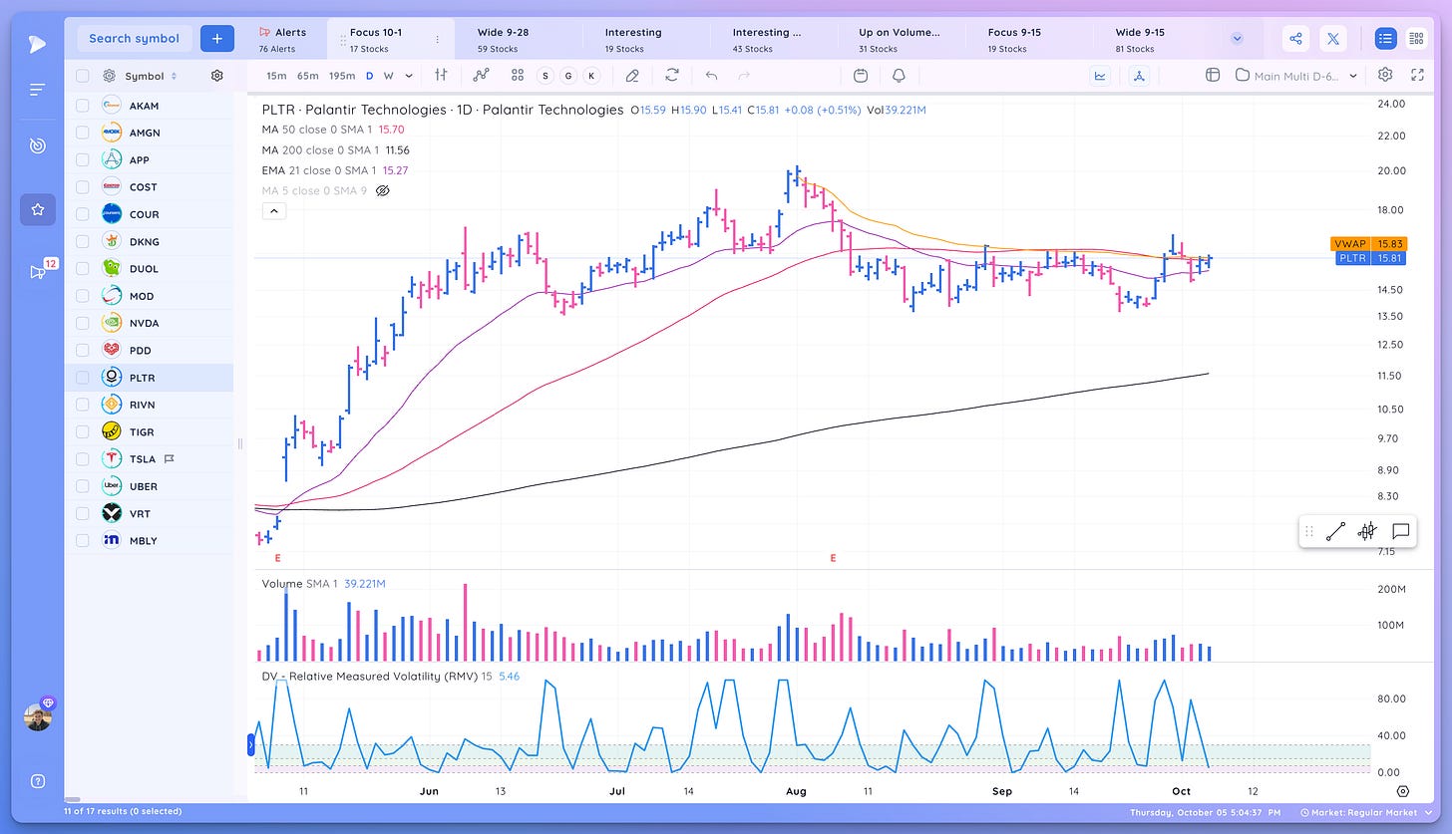Screen dimensions: 1452x834
Task: Switch to the Wide 9-15 watchlist tab
Action: [x=1155, y=39]
